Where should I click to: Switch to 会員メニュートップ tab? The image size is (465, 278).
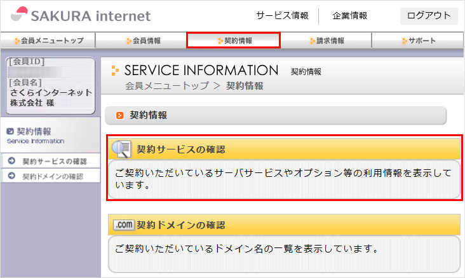pyautogui.click(x=48, y=40)
